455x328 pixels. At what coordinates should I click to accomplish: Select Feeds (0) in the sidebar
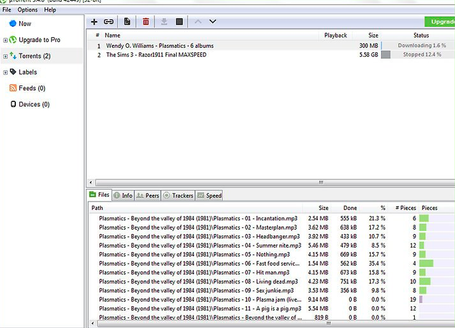[x=32, y=88]
